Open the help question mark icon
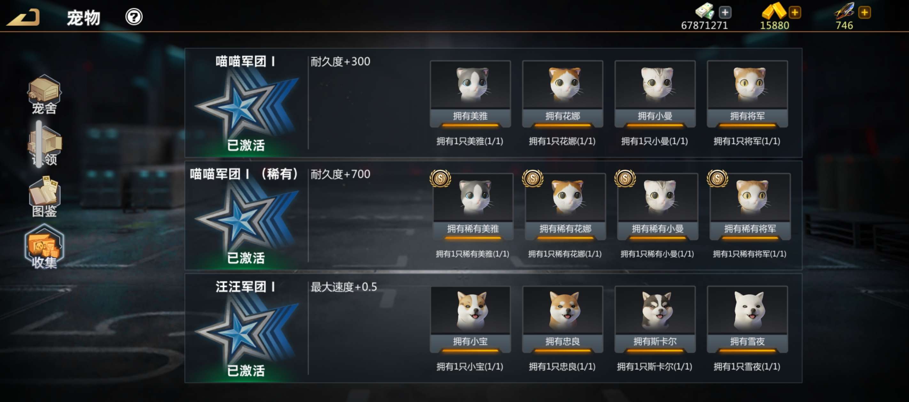Viewport: 909px width, 402px height. click(x=134, y=17)
